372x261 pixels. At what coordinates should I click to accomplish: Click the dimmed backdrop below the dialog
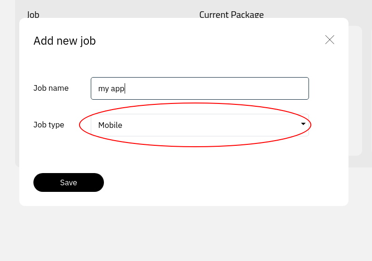188,233
